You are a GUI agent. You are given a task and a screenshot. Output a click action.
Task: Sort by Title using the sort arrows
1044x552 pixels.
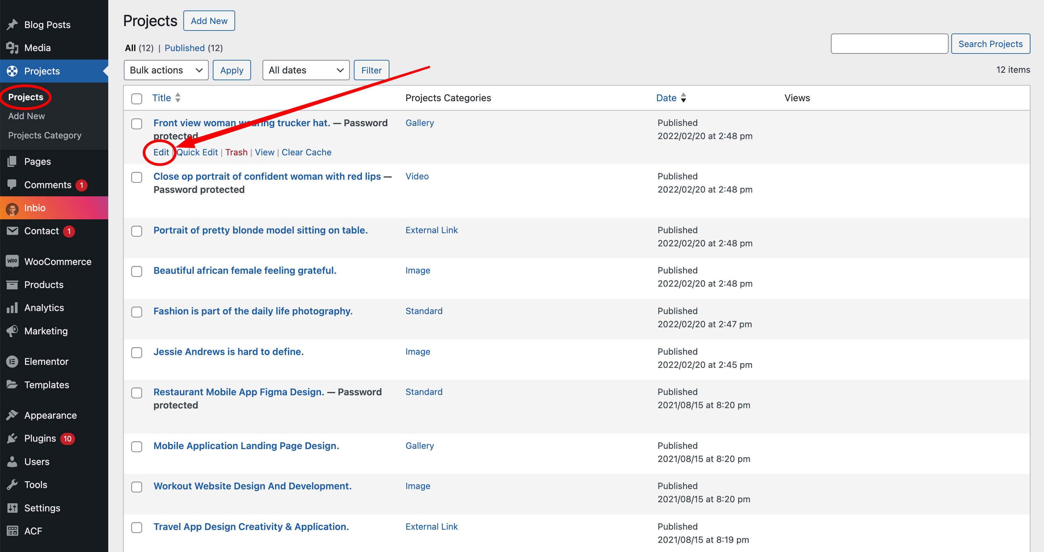178,98
